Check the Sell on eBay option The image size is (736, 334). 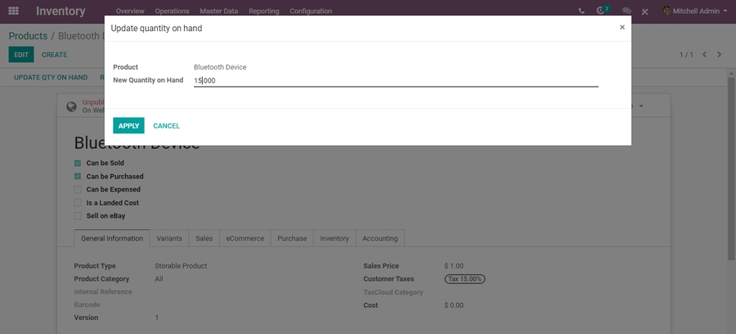point(78,215)
